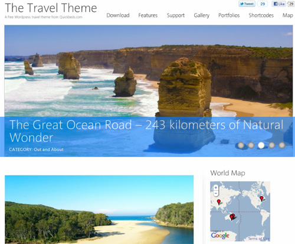Open the Portfolios menu item
The width and height of the screenshot is (295, 244).
pos(229,15)
